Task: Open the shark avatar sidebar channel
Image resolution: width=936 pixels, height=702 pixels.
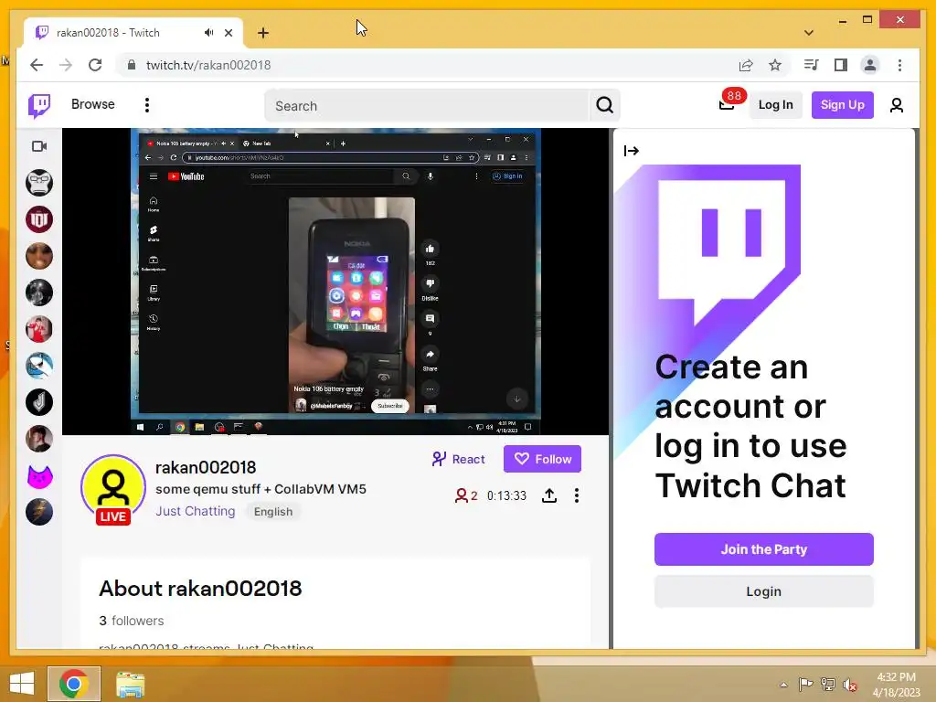Action: [x=39, y=366]
